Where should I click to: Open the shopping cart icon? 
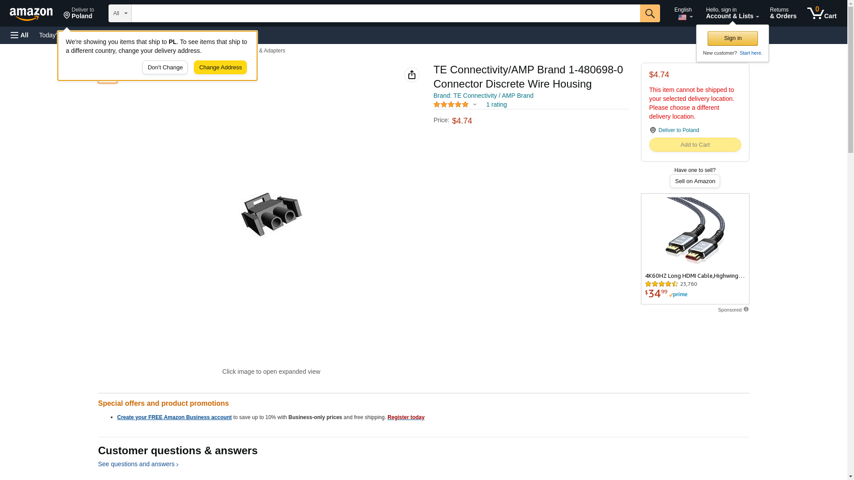pyautogui.click(x=822, y=13)
